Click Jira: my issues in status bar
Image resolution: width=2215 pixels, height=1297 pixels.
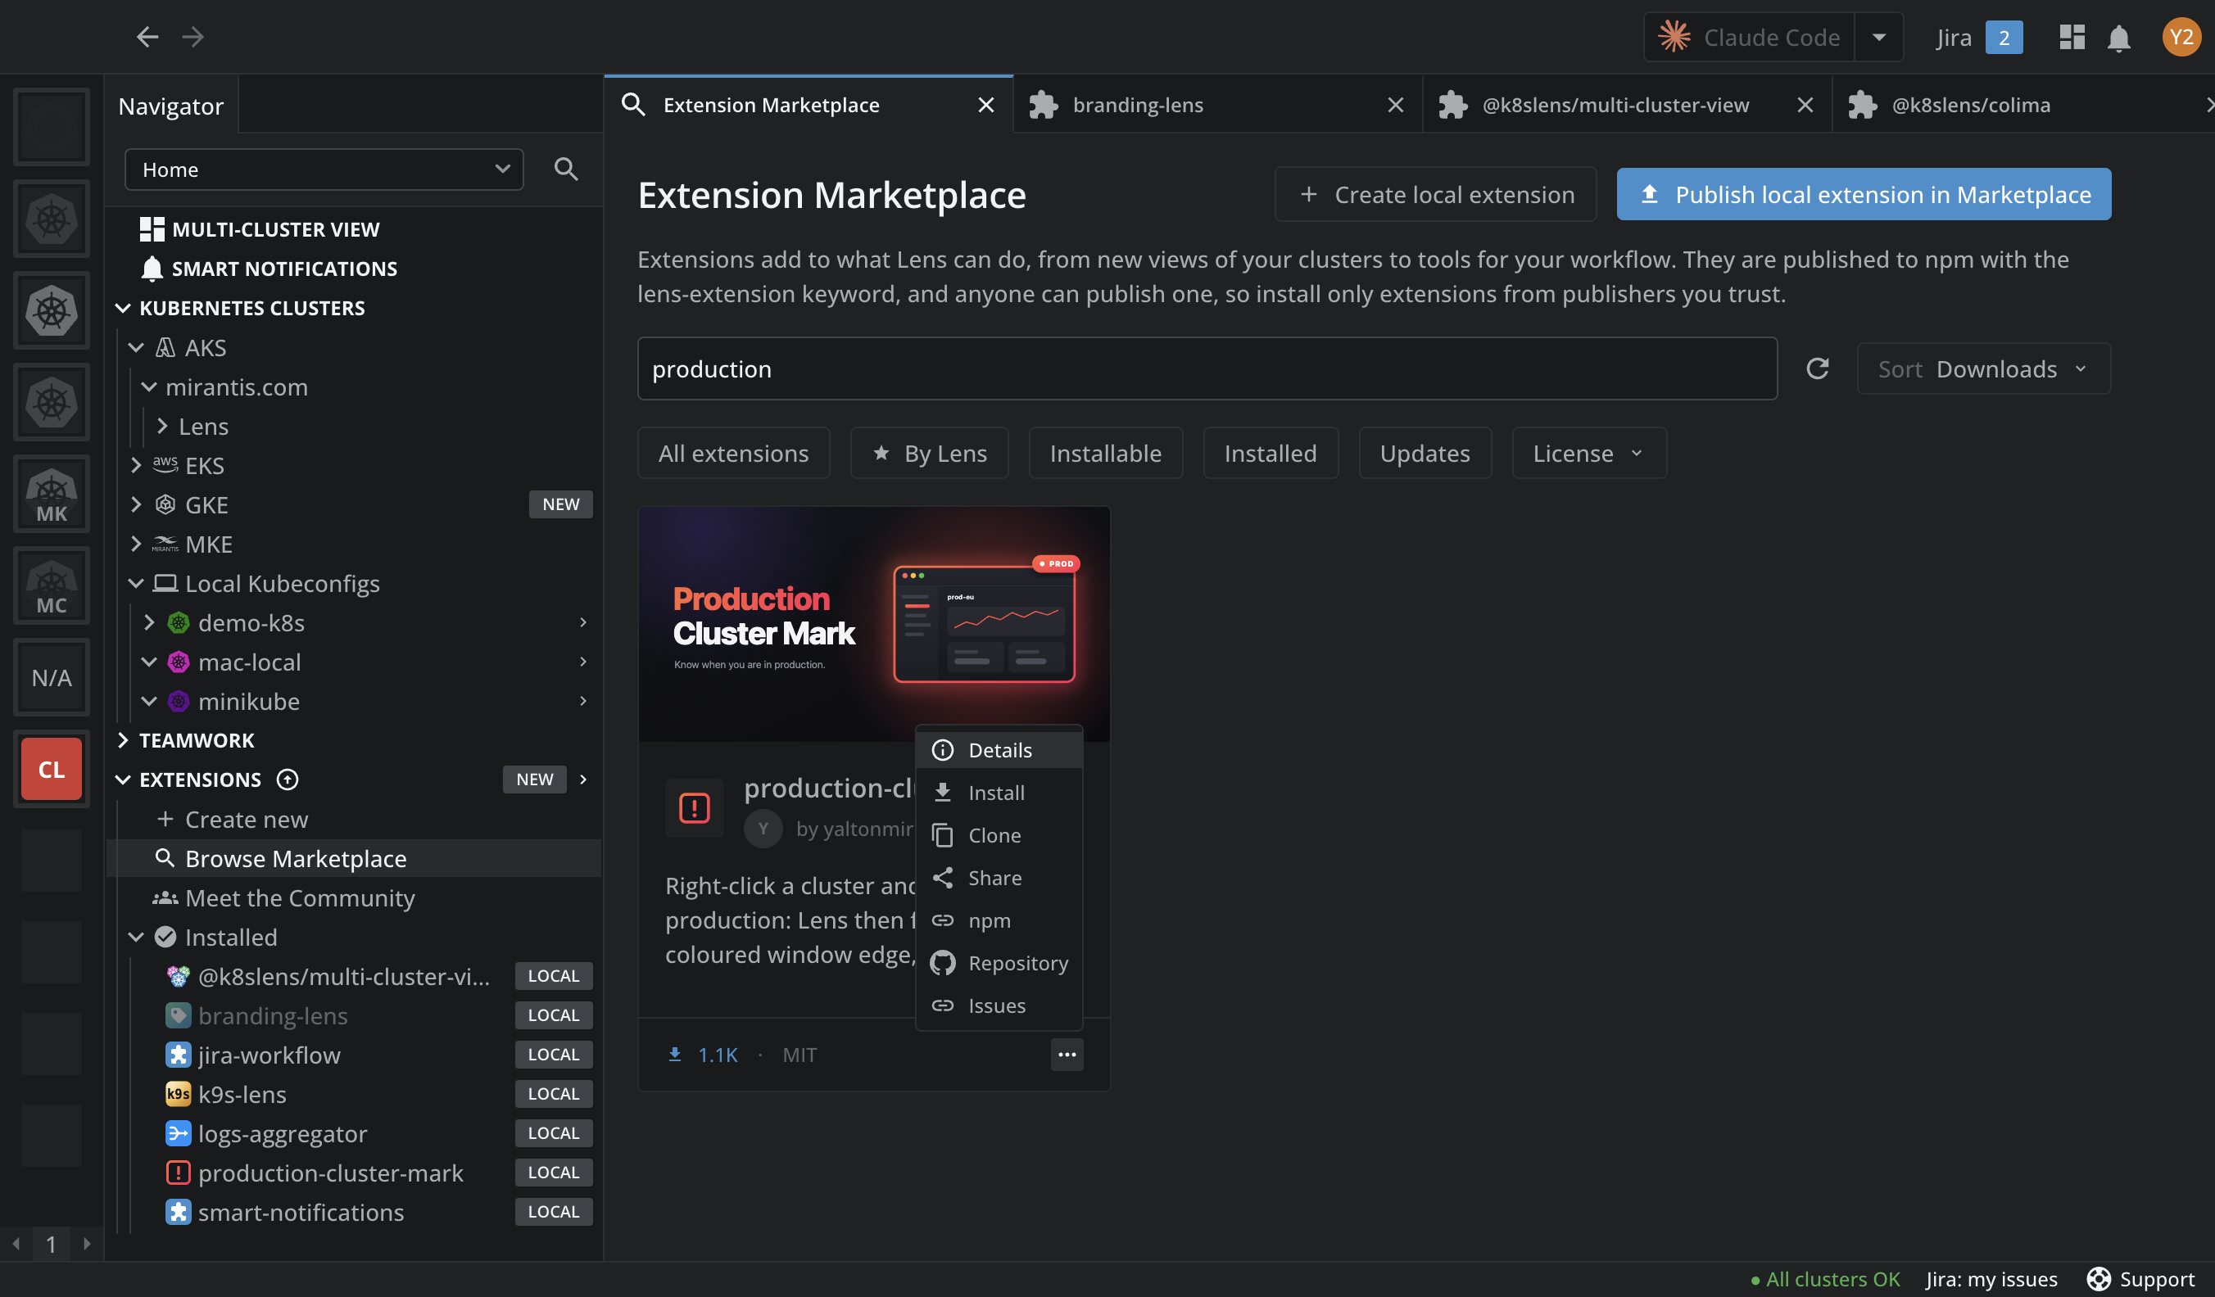pos(1991,1278)
